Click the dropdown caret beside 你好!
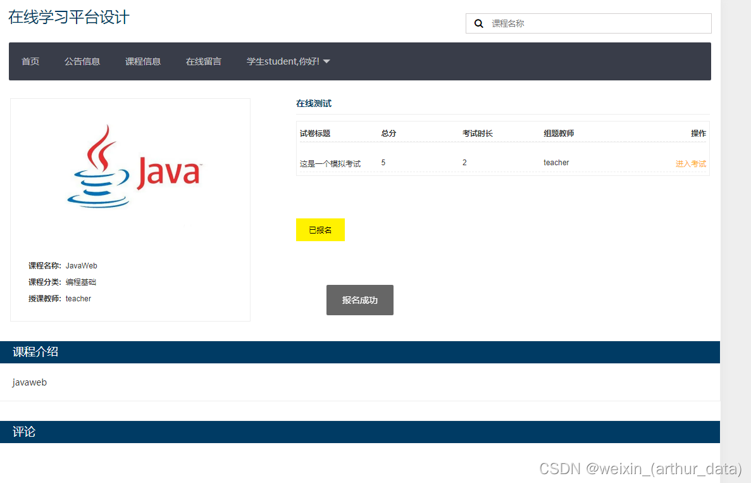This screenshot has width=751, height=483. click(x=326, y=61)
